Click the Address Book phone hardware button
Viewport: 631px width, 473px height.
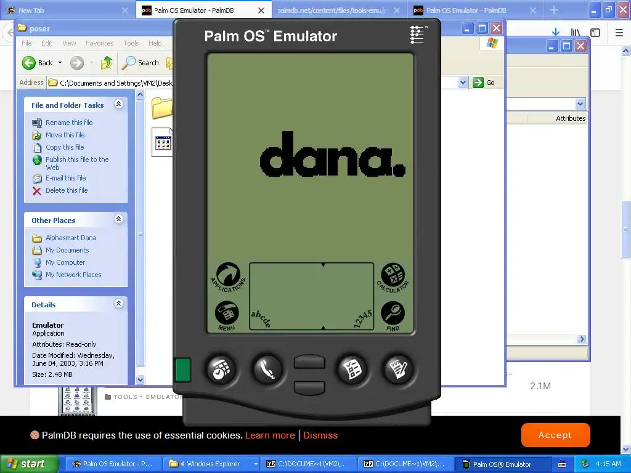267,370
